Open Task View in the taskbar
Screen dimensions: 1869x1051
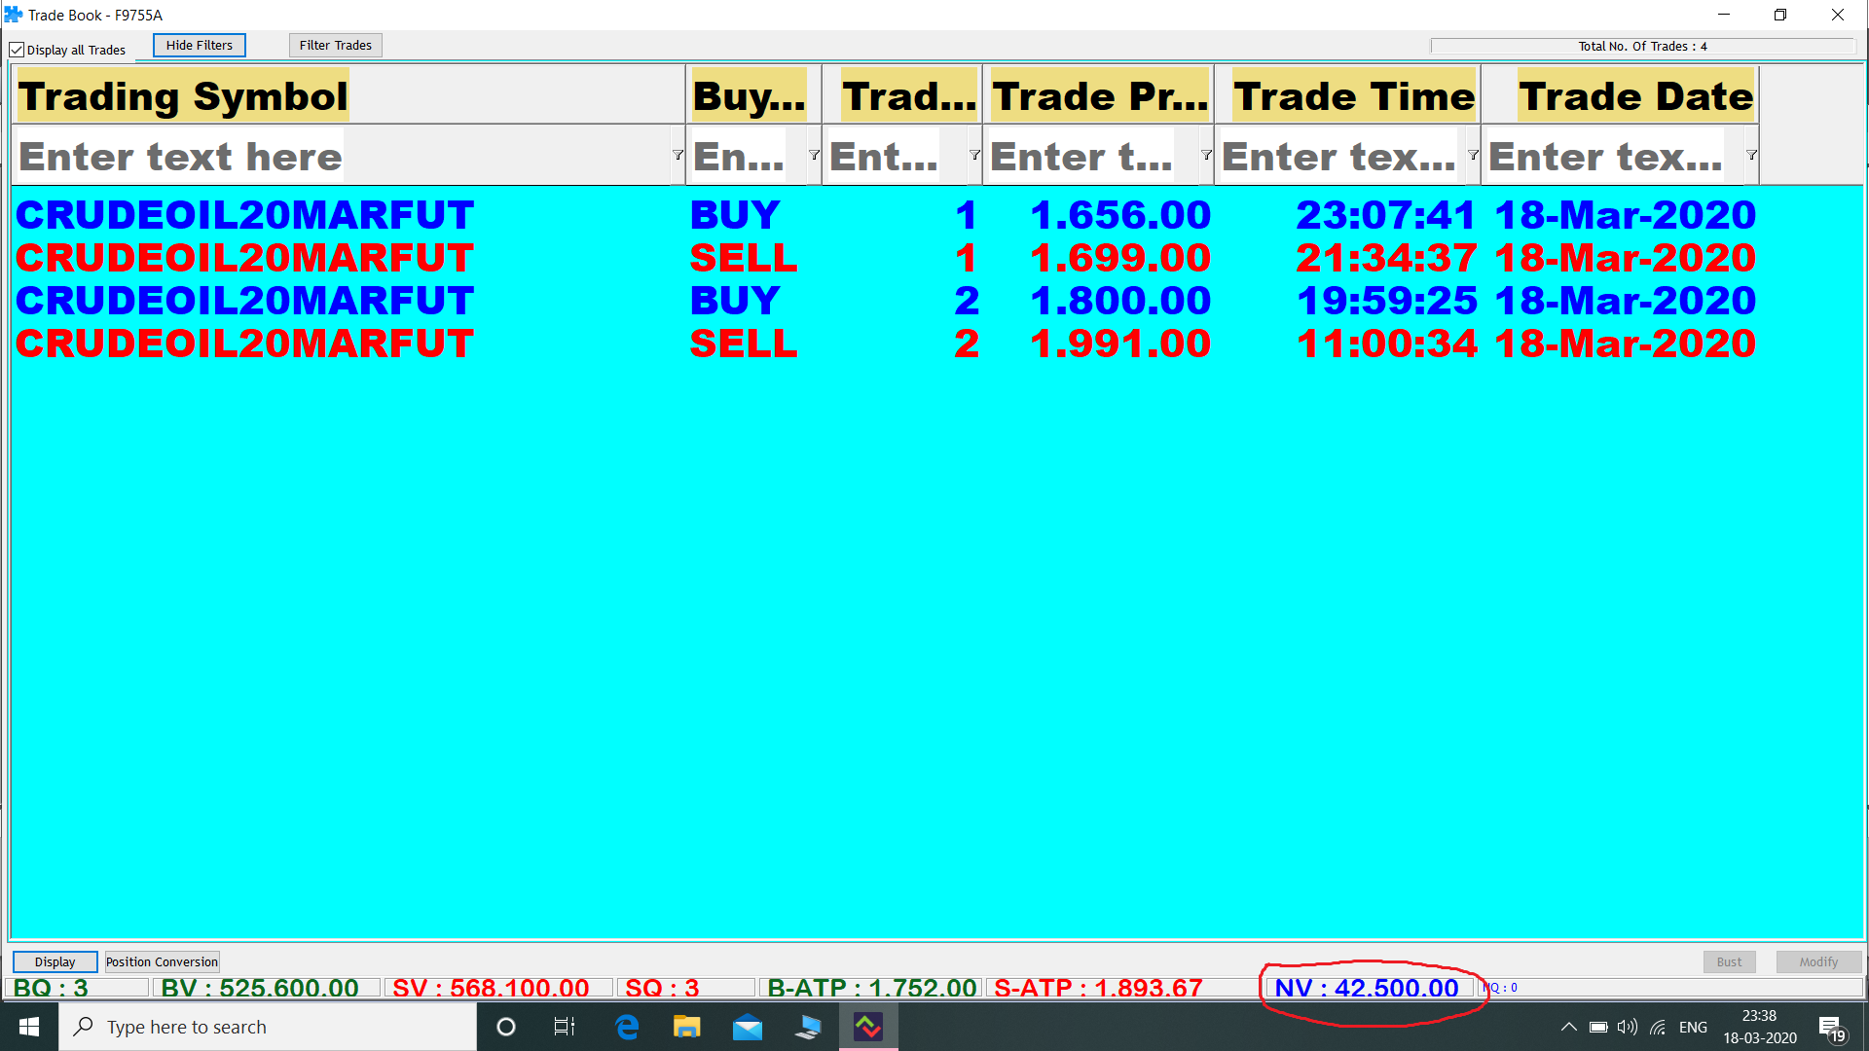564,1027
